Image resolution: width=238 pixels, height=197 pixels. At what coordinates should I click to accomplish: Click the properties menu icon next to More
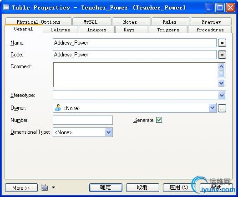pos(45,187)
